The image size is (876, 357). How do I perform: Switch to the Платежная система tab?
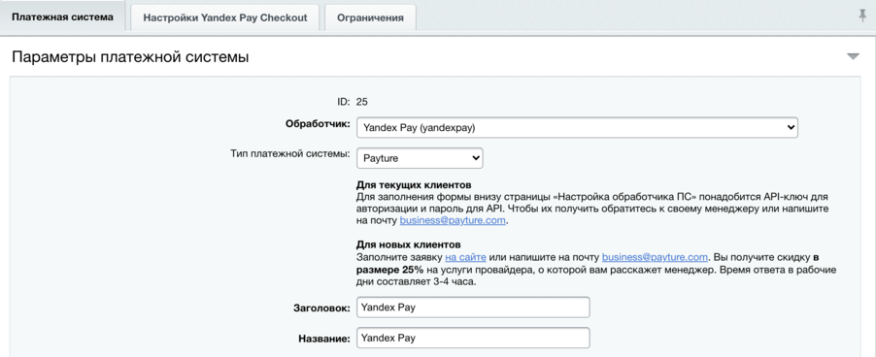[62, 16]
